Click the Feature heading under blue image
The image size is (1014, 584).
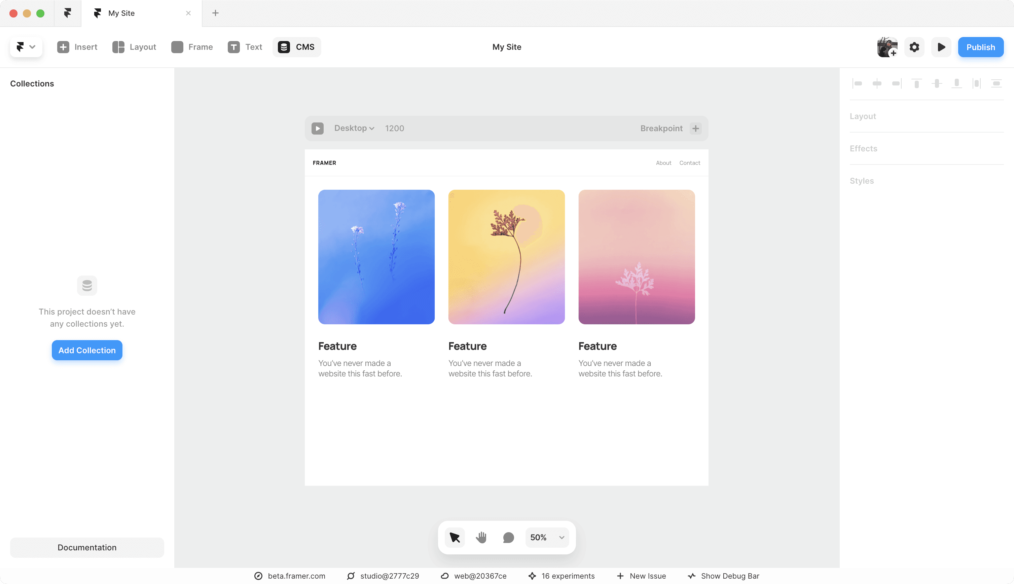coord(337,346)
